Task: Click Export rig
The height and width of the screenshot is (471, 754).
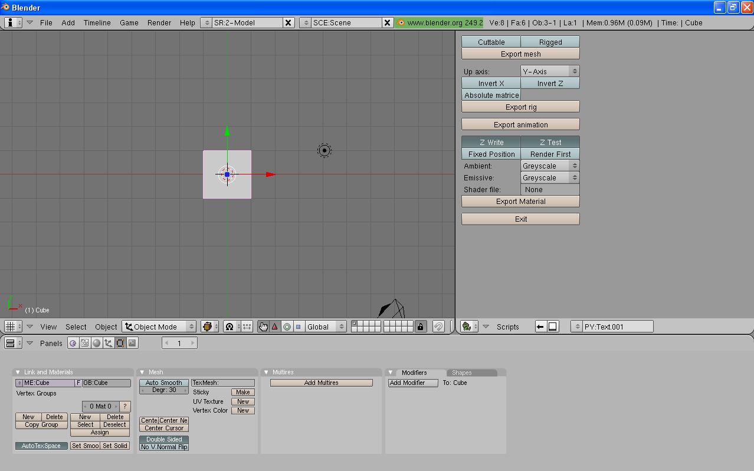Action: click(520, 107)
